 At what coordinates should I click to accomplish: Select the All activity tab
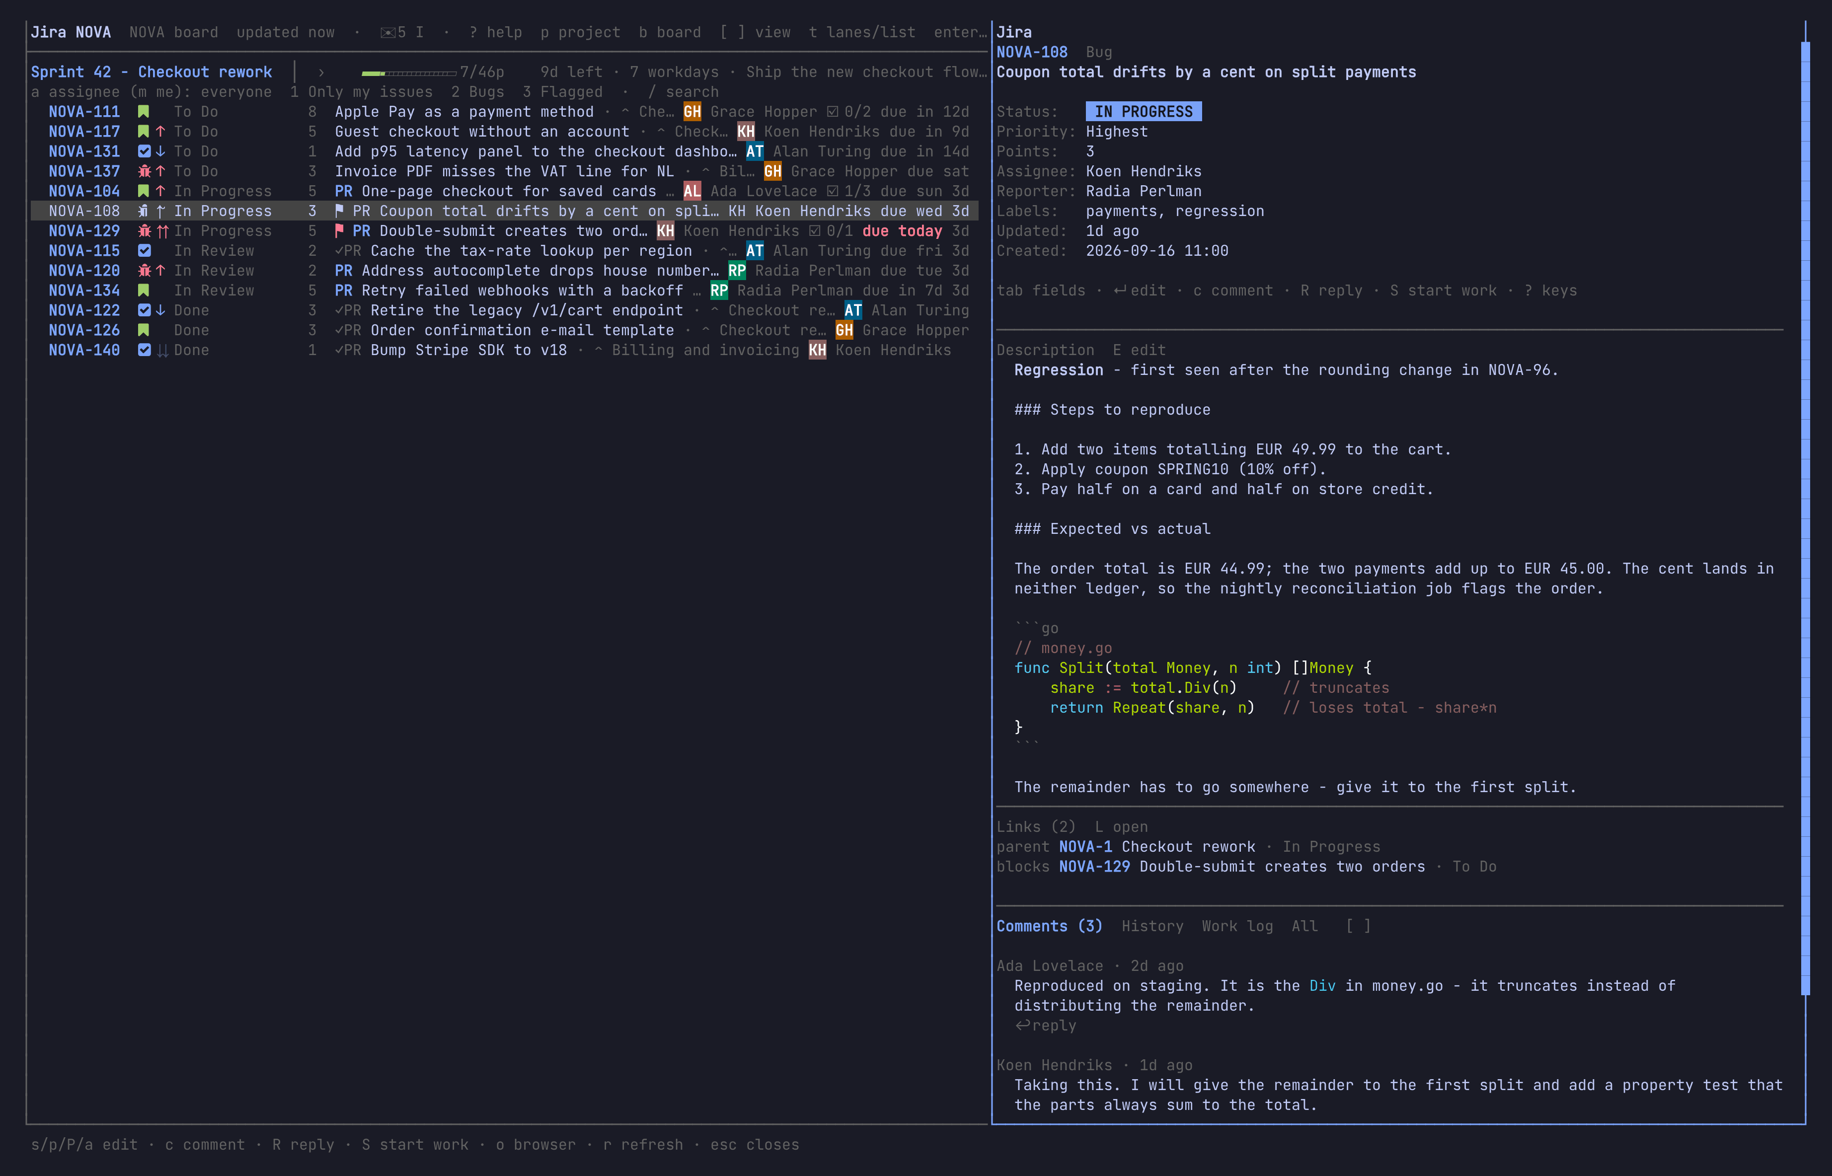[1304, 926]
